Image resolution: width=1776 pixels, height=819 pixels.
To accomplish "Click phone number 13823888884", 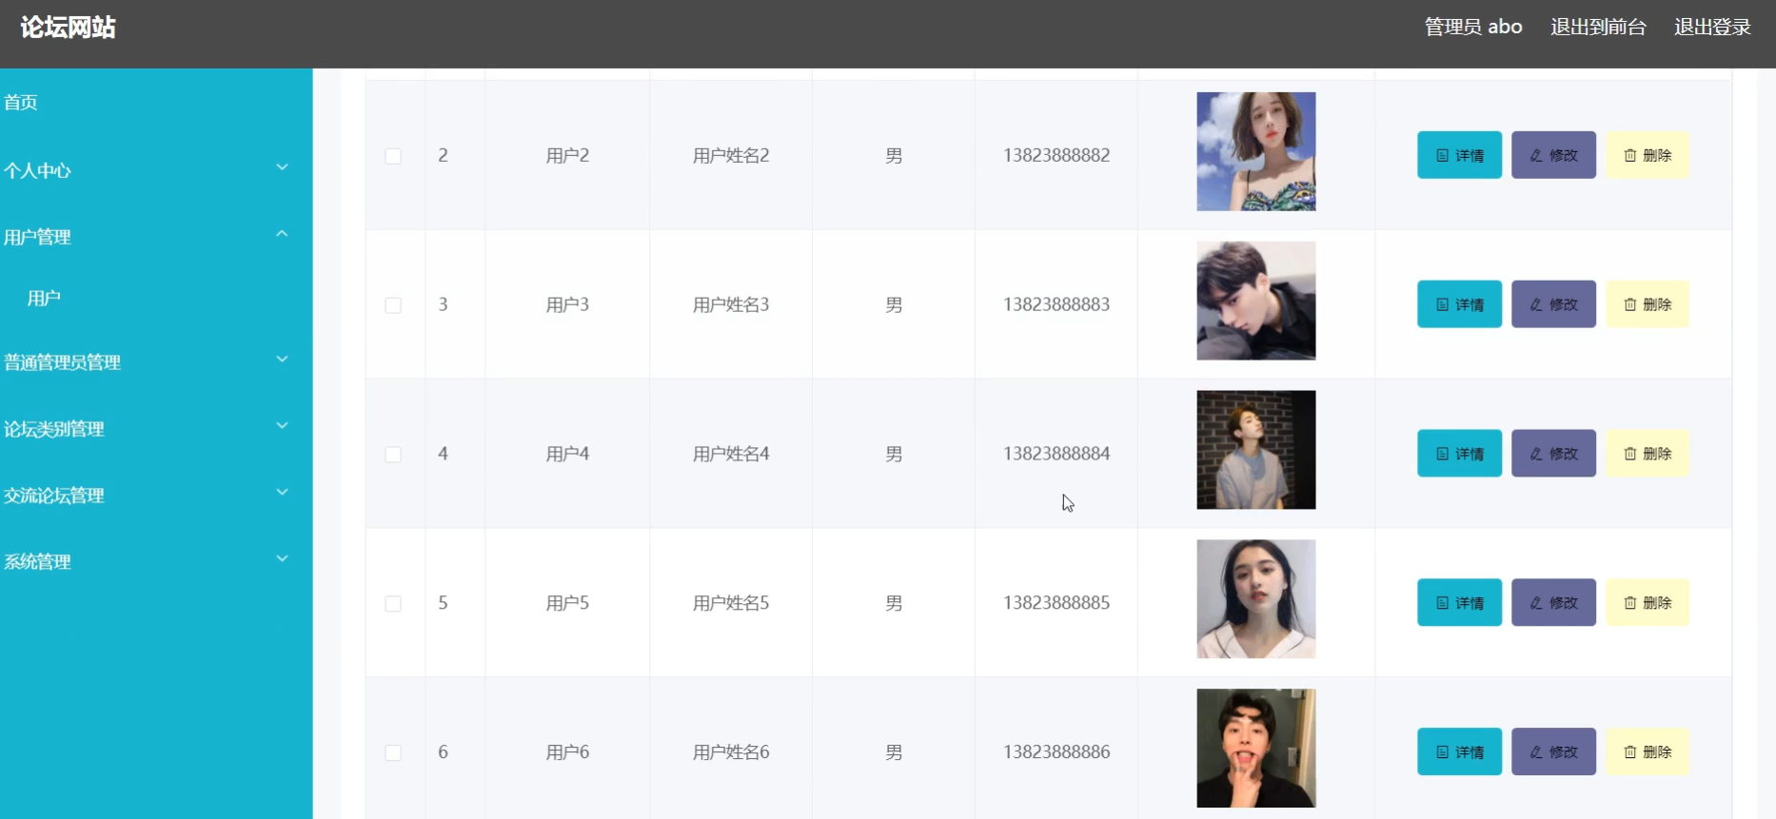I will pos(1056,454).
